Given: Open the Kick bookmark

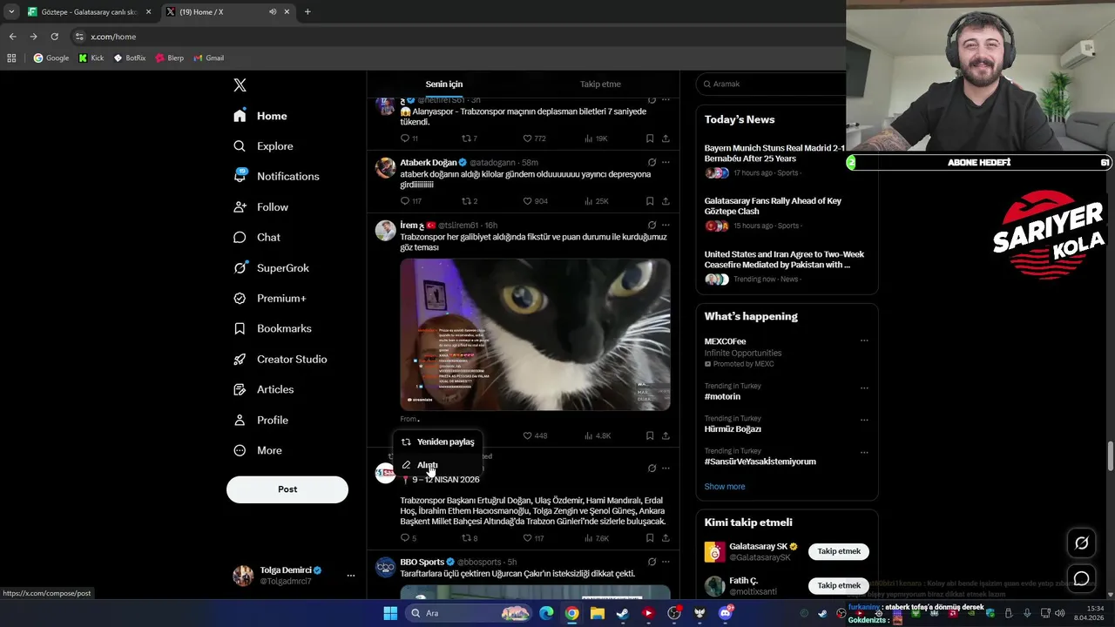Looking at the screenshot, I should pyautogui.click(x=91, y=57).
